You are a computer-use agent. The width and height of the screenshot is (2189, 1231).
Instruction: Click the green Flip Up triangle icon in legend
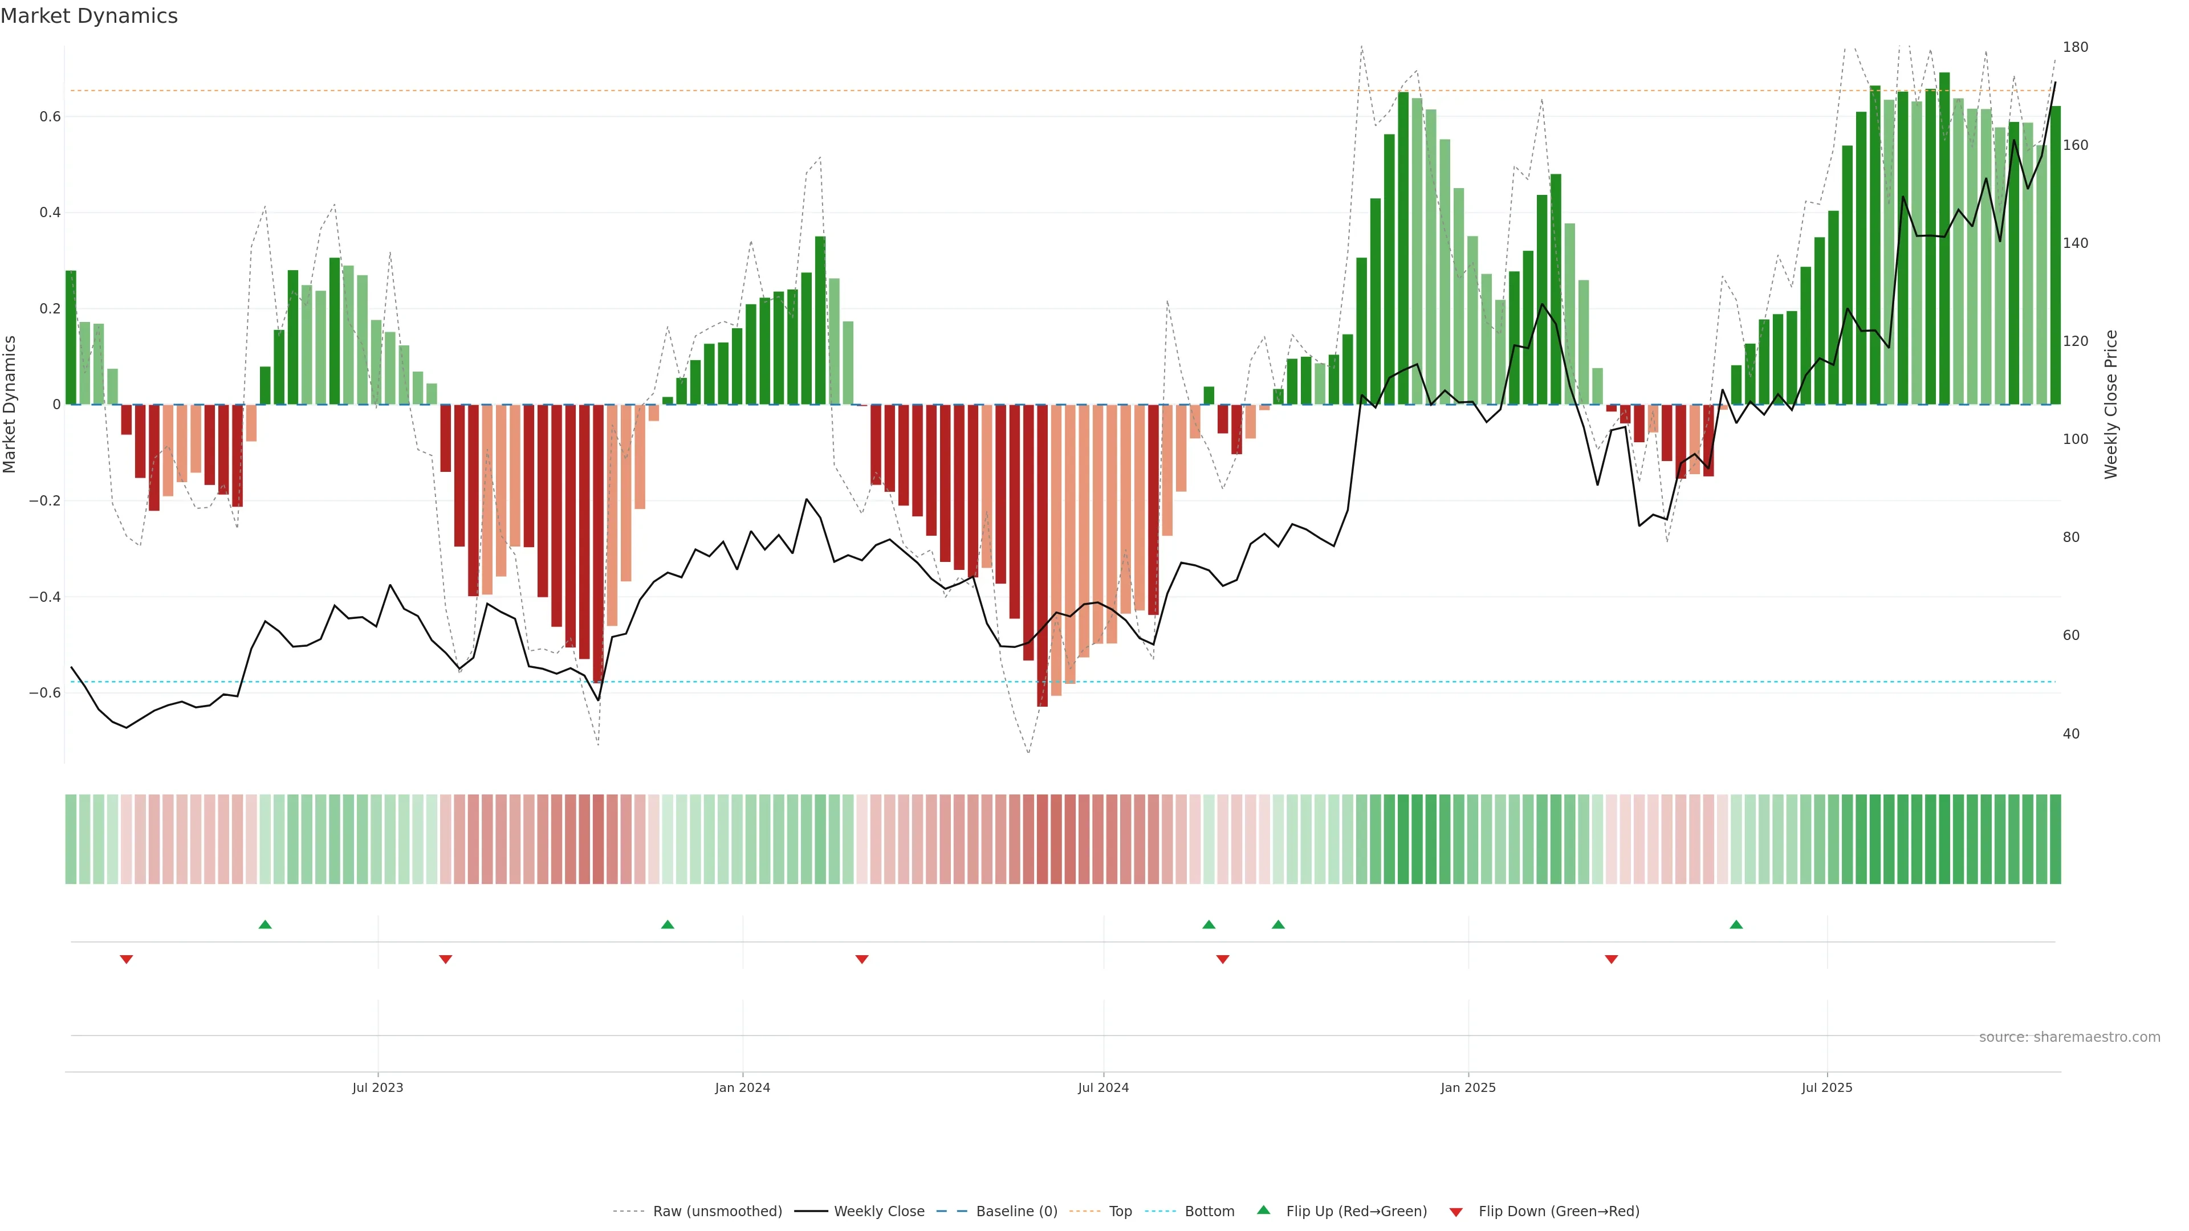pyautogui.click(x=1264, y=1210)
